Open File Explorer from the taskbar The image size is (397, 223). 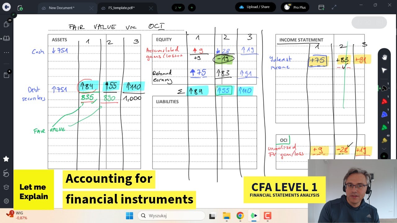click(x=226, y=216)
